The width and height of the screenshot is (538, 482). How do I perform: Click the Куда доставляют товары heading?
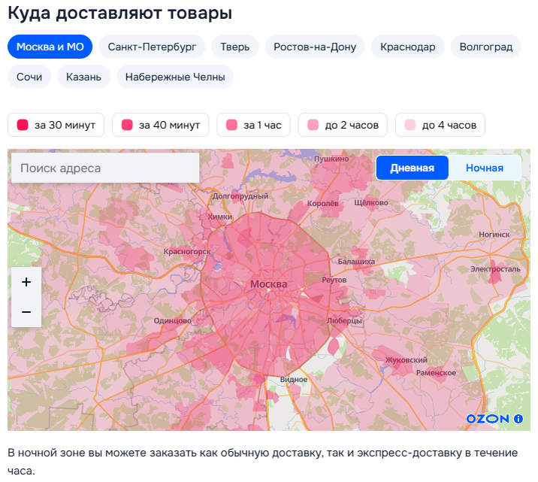click(x=120, y=14)
